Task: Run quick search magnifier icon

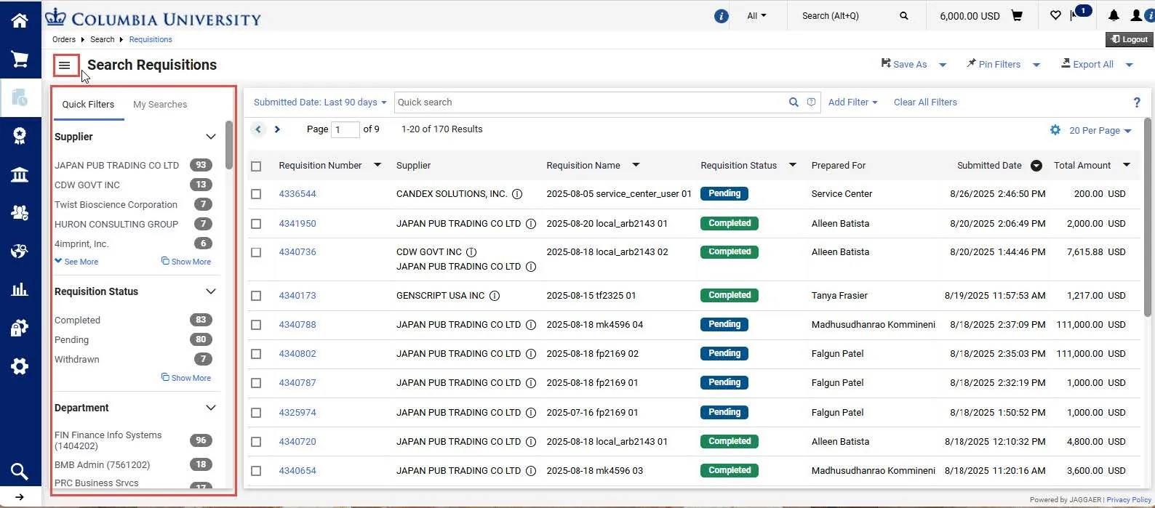Action: (794, 102)
